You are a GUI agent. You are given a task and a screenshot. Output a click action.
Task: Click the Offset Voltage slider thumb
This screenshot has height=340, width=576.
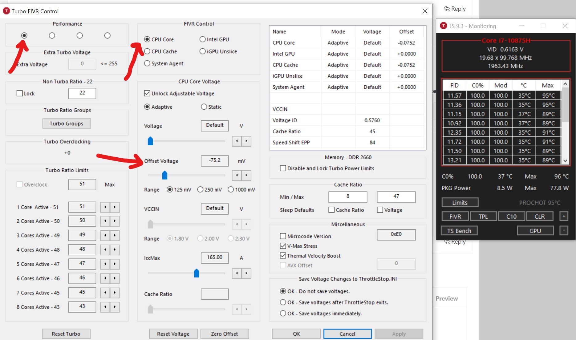(x=164, y=175)
